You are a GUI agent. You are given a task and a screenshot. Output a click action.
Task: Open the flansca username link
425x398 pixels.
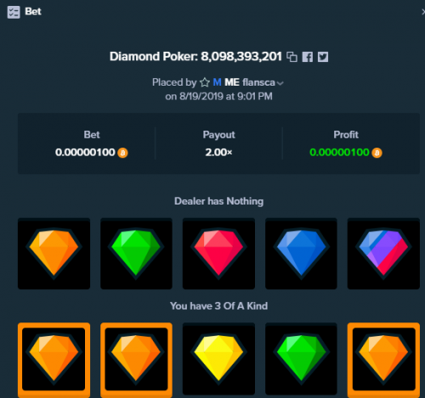point(258,82)
